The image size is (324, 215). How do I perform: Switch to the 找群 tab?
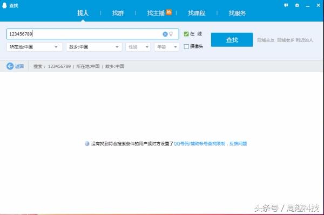click(118, 13)
